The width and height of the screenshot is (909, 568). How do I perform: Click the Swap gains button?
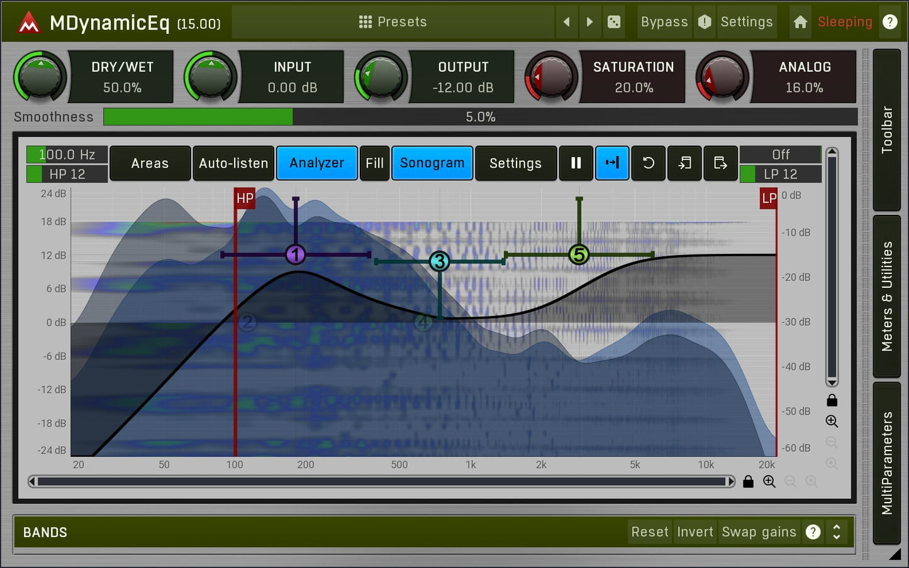(759, 532)
